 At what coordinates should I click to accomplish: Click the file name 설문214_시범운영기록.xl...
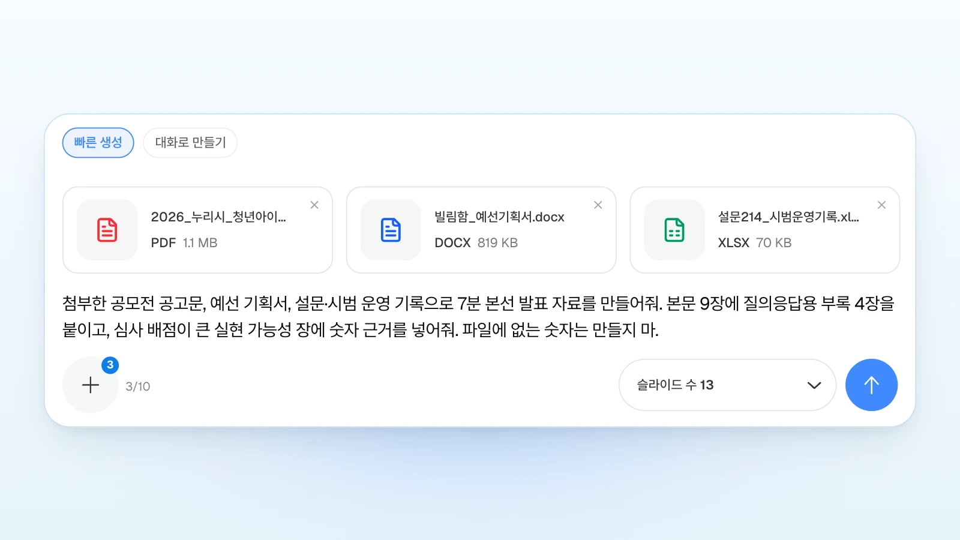tap(788, 217)
